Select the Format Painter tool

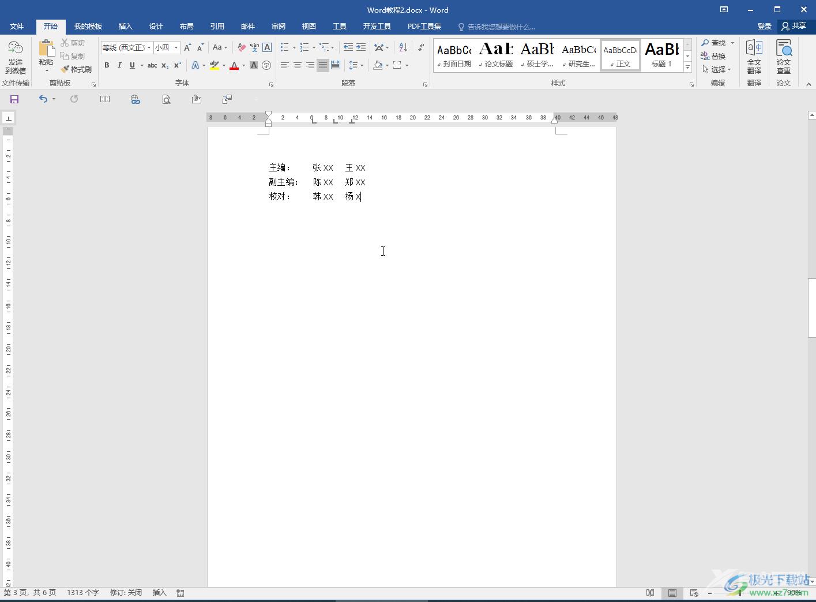[77, 69]
